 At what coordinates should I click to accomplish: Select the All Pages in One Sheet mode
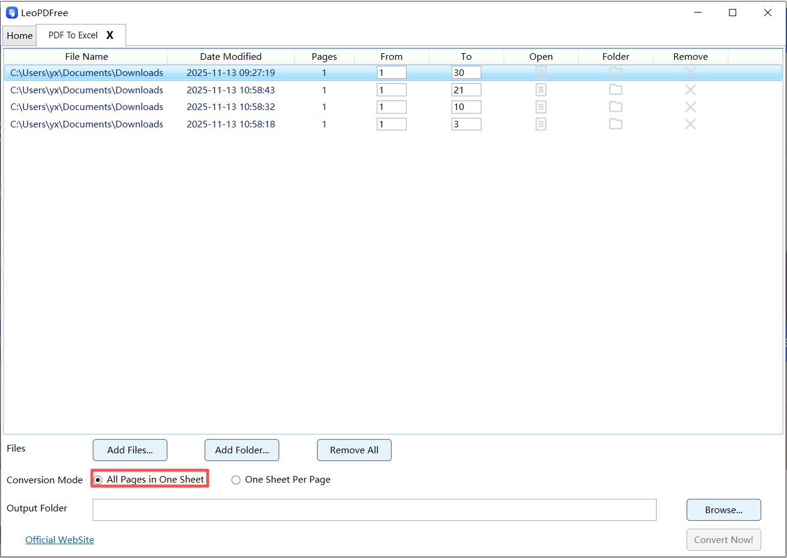(98, 479)
